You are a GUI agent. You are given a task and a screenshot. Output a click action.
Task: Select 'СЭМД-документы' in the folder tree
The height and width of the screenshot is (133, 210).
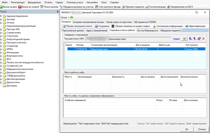coord(16,76)
